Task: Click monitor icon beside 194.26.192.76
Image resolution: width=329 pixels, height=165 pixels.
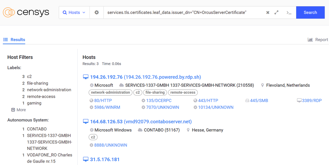Action: tap(86, 77)
